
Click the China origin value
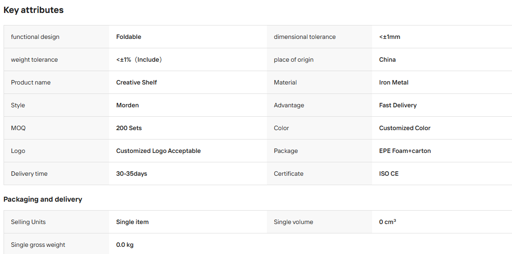click(x=387, y=60)
